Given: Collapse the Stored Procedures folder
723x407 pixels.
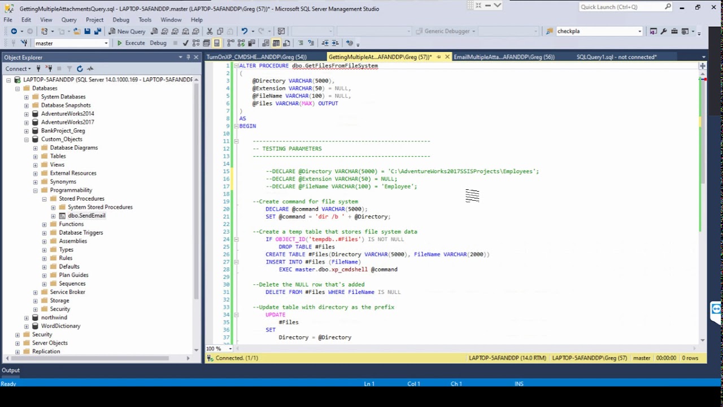Looking at the screenshot, I should pyautogui.click(x=44, y=198).
